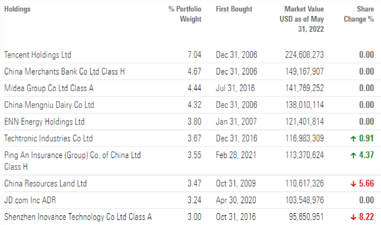381x225 pixels.
Task: Click Ping An Insurance (Group) holding
Action: click(x=72, y=156)
